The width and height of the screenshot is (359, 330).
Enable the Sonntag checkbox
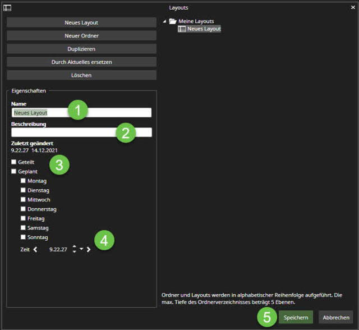tap(24, 237)
